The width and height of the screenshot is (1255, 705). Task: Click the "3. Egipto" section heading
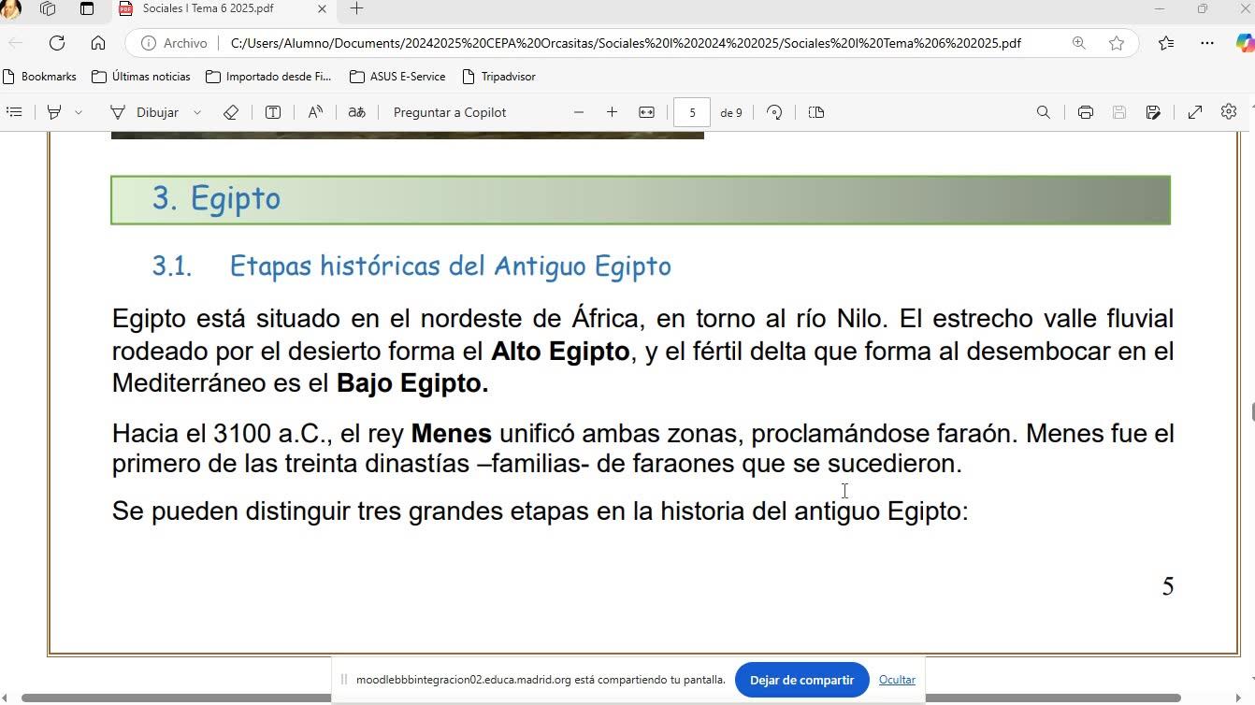216,198
